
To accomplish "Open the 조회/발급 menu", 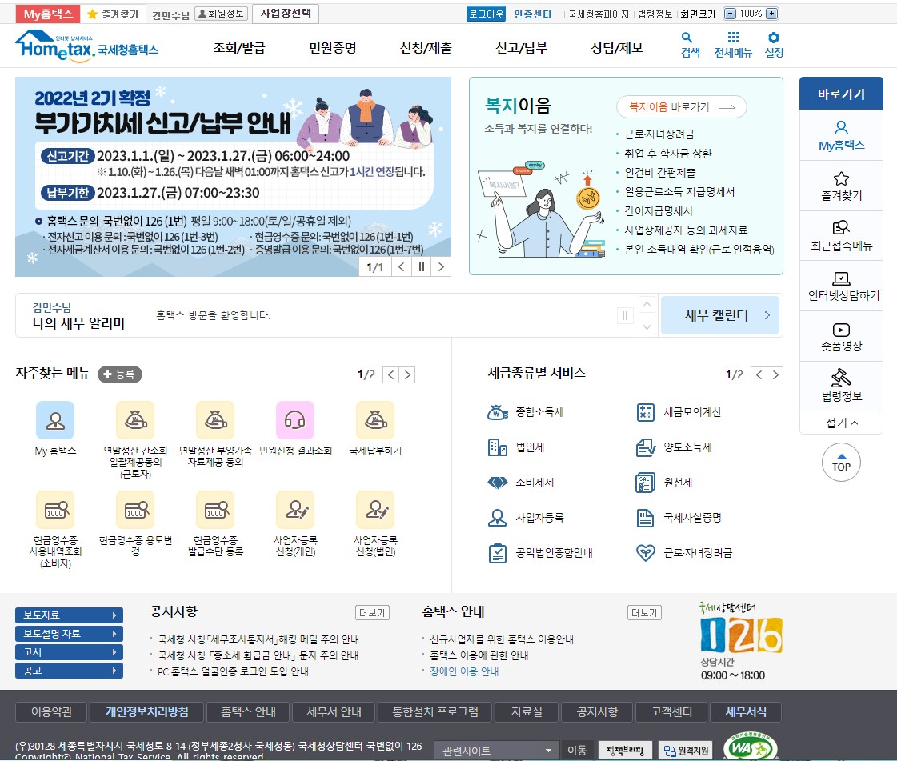I will tap(239, 48).
